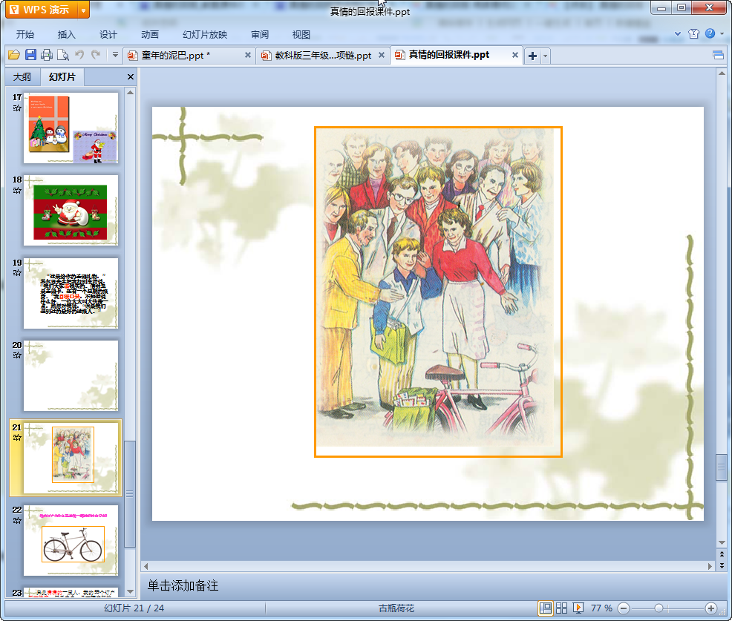732x621 pixels.
Task: Select slide 21 thumbnail
Action: [71, 458]
